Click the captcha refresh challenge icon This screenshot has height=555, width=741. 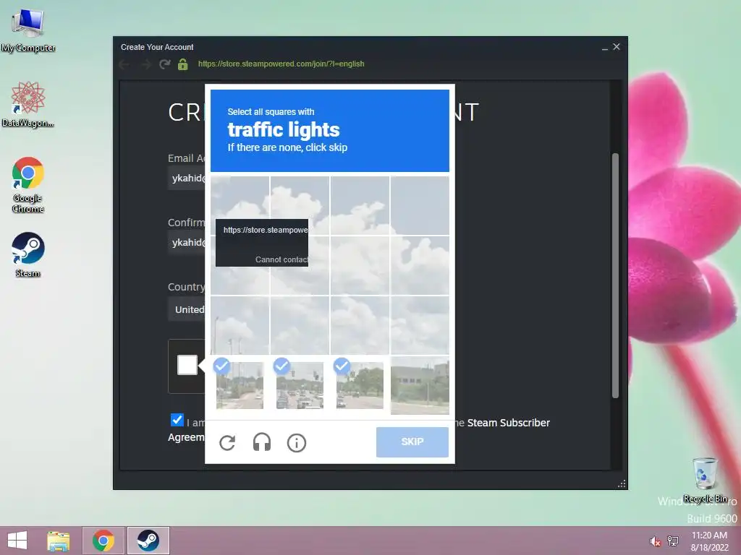(x=227, y=443)
